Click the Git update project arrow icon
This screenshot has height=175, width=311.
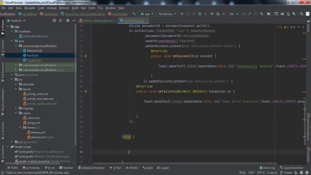(238, 14)
